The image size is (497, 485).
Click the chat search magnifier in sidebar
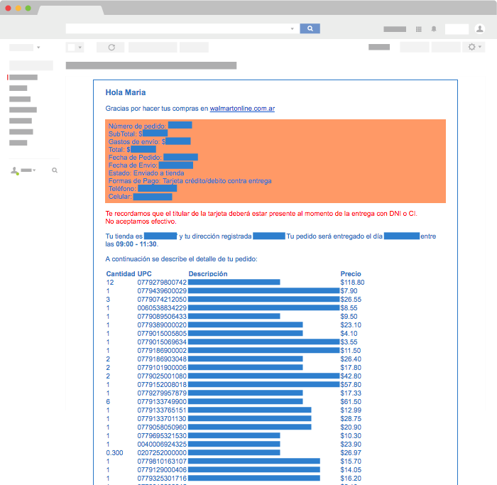55,170
